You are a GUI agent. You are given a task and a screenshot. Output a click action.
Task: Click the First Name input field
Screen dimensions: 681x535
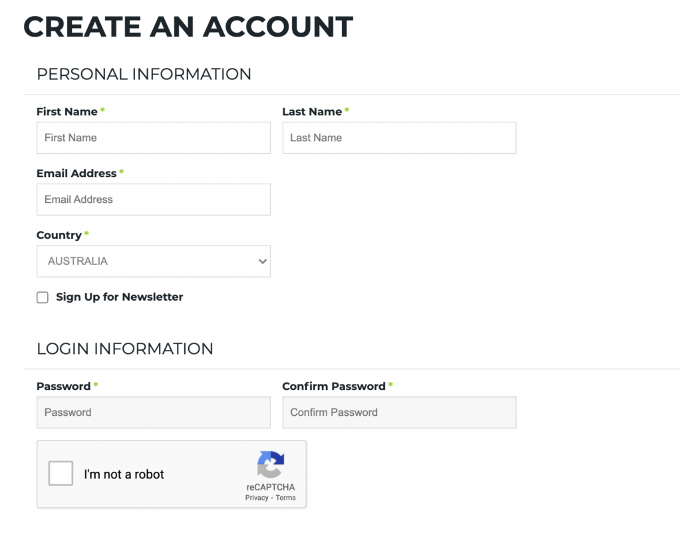click(x=154, y=138)
